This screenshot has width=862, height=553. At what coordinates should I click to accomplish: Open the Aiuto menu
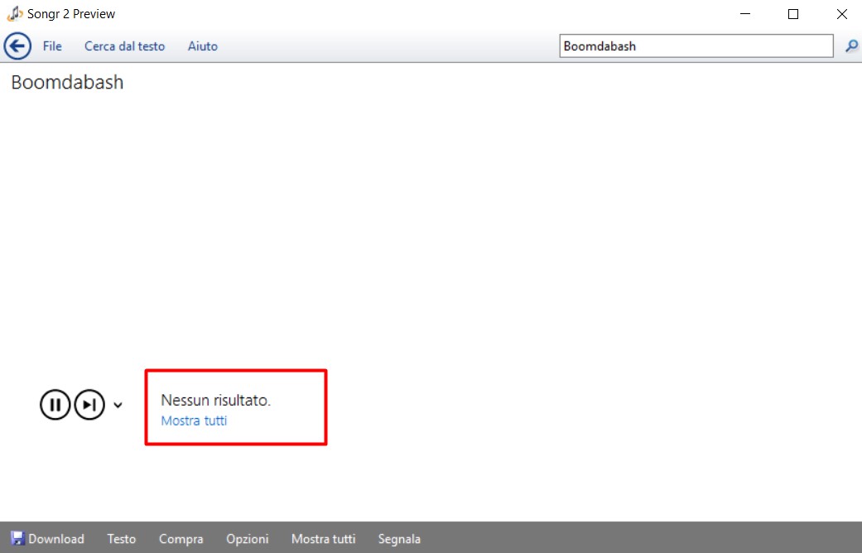click(x=203, y=46)
